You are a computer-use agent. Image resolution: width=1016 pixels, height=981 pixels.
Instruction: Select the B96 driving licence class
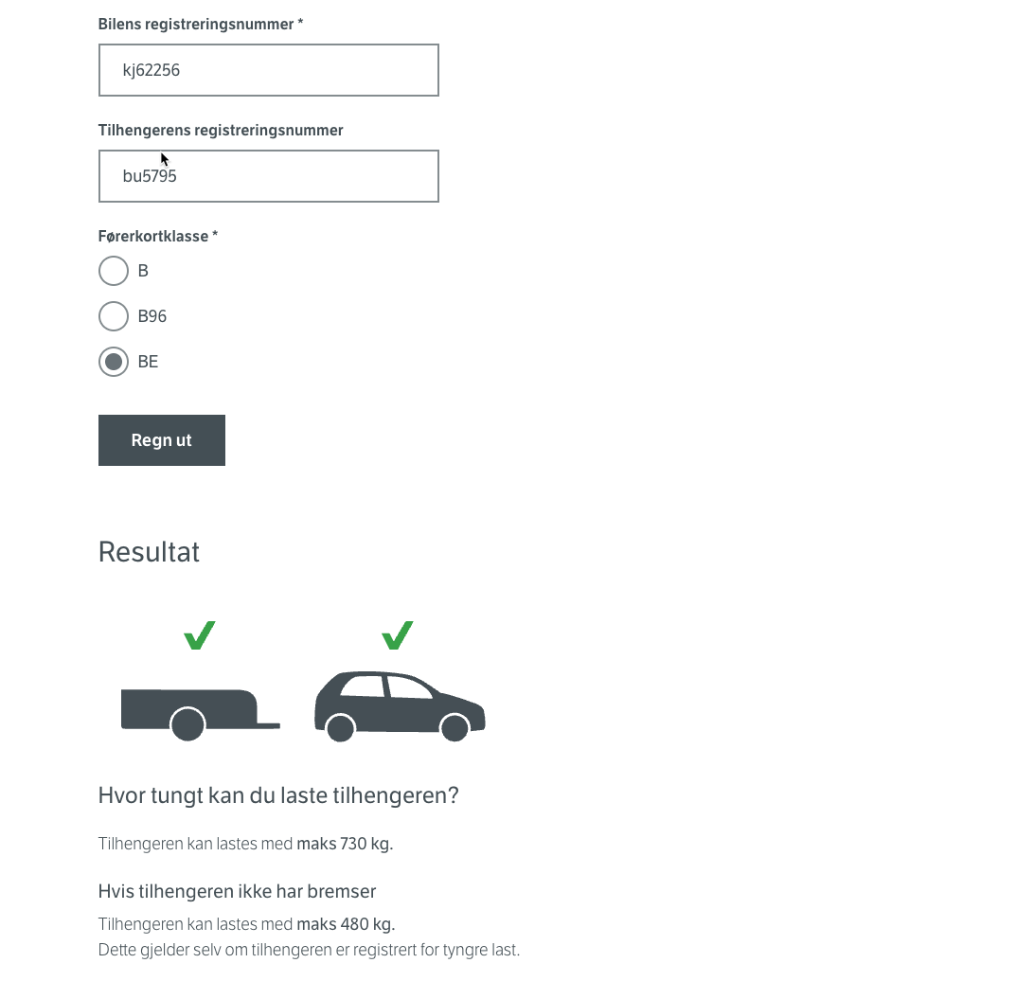coord(114,316)
